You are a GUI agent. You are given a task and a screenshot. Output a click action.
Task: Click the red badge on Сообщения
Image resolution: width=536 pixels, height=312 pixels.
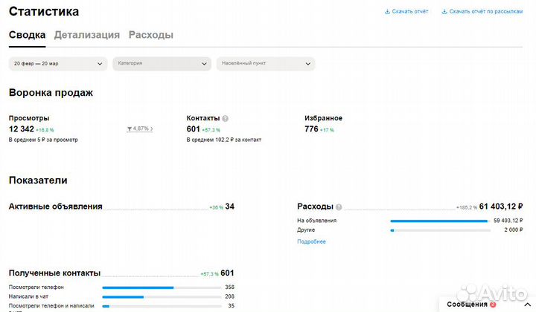pyautogui.click(x=493, y=304)
